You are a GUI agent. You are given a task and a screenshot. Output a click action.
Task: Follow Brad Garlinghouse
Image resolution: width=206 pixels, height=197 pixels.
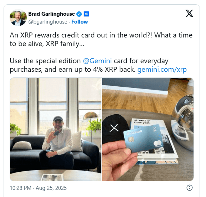[x=80, y=22]
